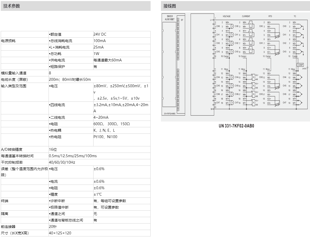
Task: Select the 16位 value
Action: pyautogui.click(x=53, y=149)
